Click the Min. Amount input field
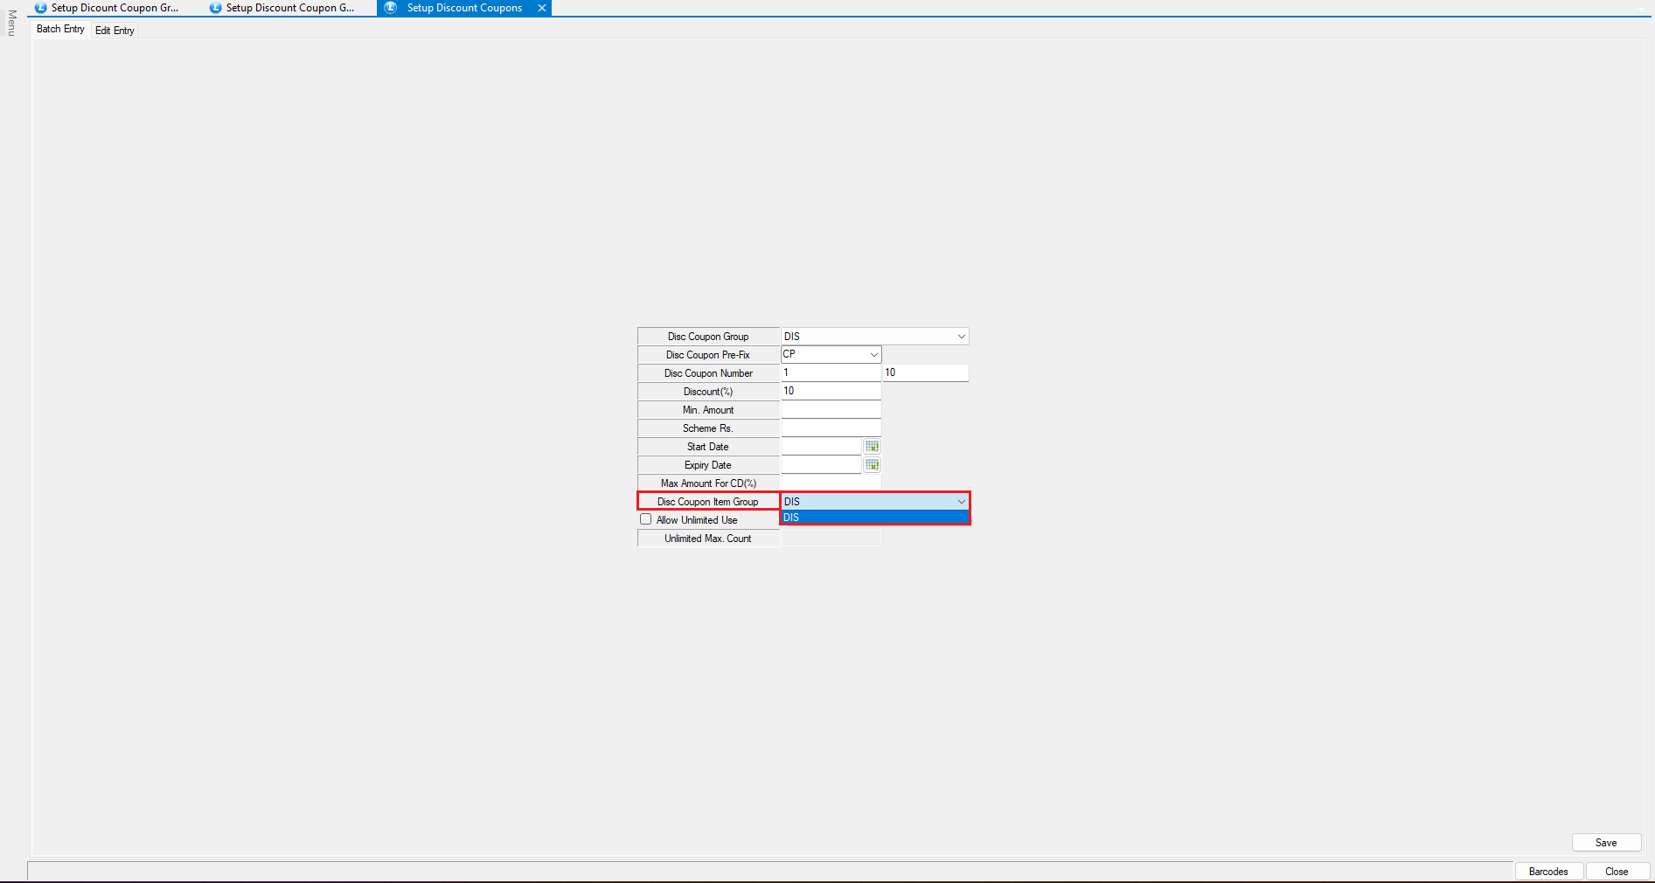Viewport: 1655px width, 883px height. click(831, 410)
